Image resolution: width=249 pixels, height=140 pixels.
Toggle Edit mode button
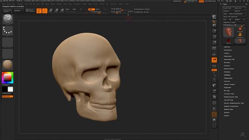(39, 10)
